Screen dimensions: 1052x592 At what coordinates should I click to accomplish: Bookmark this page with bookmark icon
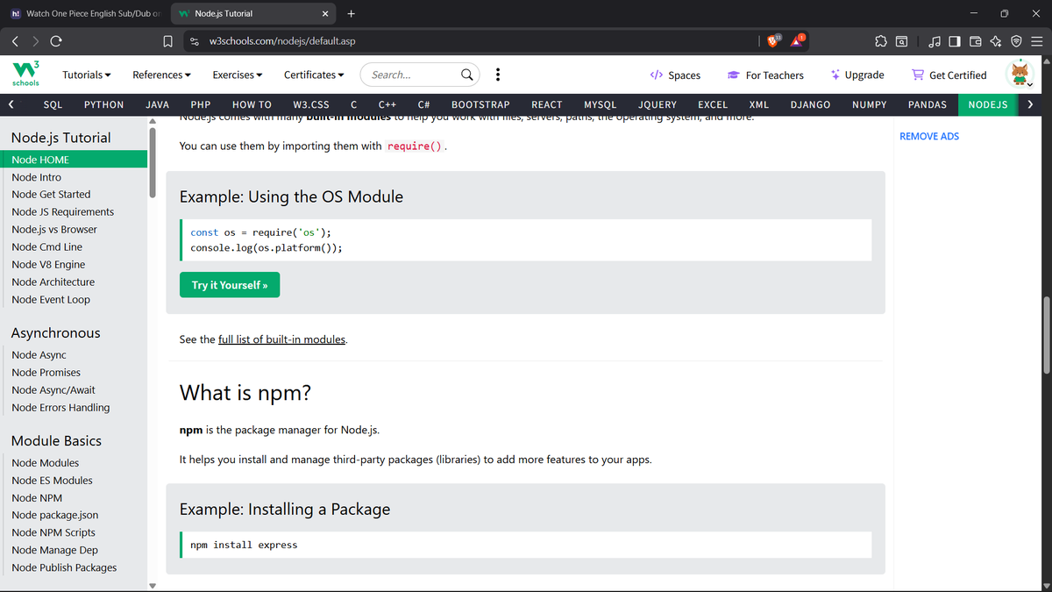[x=167, y=41]
